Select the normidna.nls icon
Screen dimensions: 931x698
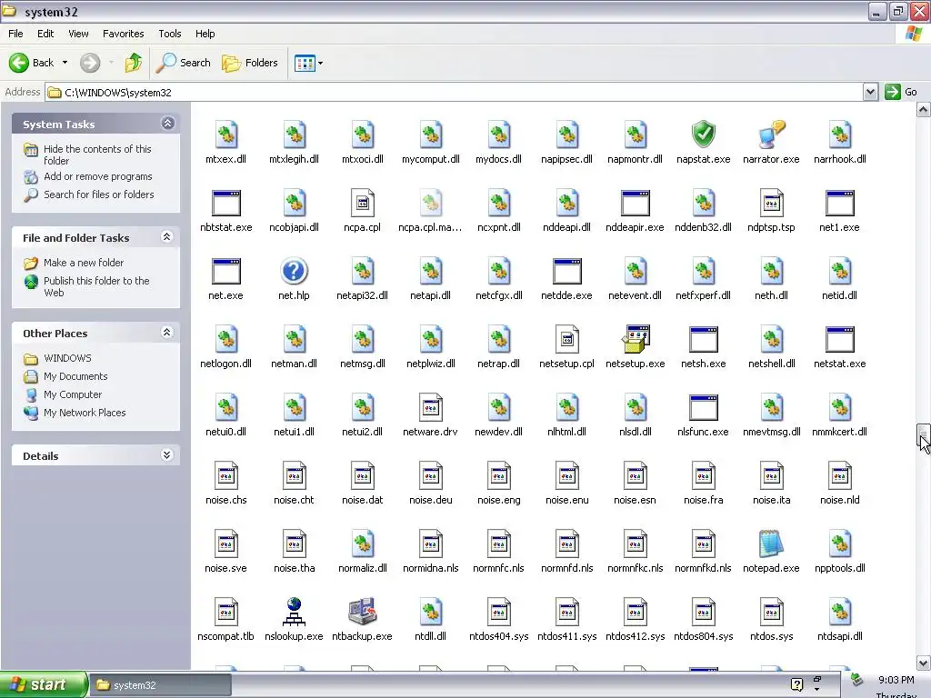430,543
